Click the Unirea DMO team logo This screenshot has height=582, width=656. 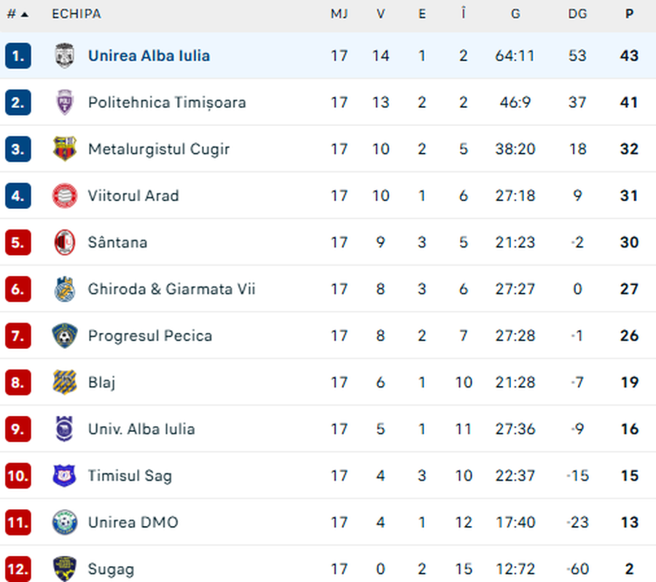pyautogui.click(x=65, y=522)
